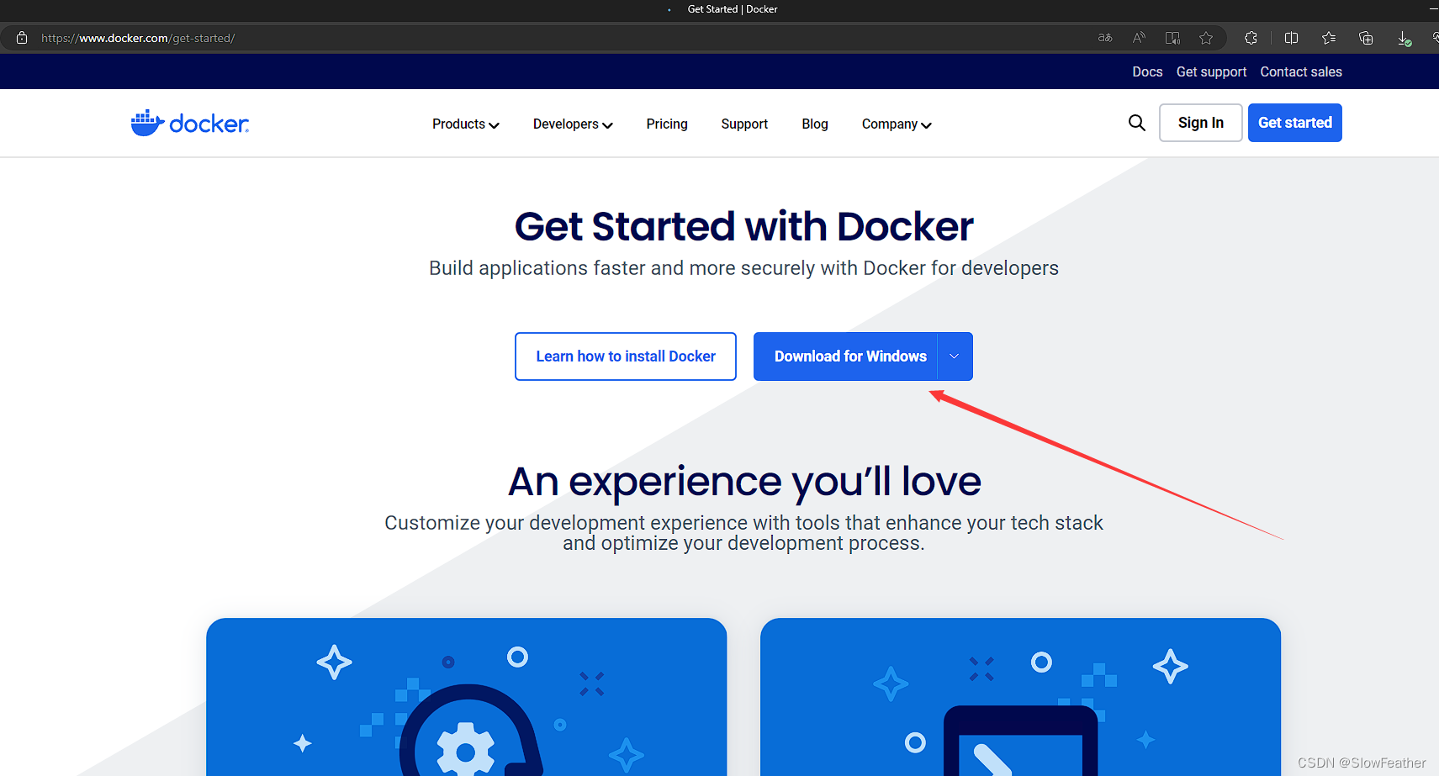1439x776 pixels.
Task: Open the Blog link
Action: 815,124
